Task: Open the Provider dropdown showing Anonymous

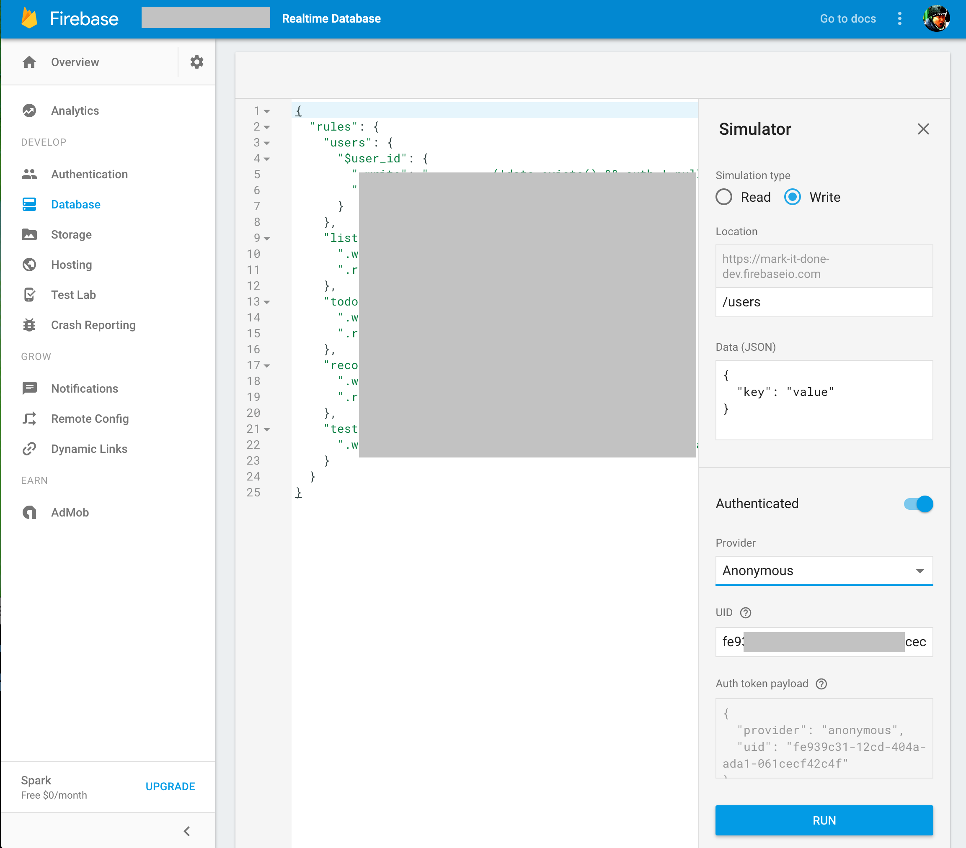Action: [824, 570]
